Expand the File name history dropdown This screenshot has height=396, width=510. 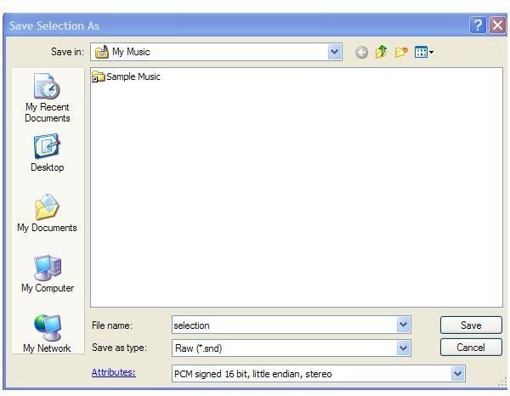[403, 325]
